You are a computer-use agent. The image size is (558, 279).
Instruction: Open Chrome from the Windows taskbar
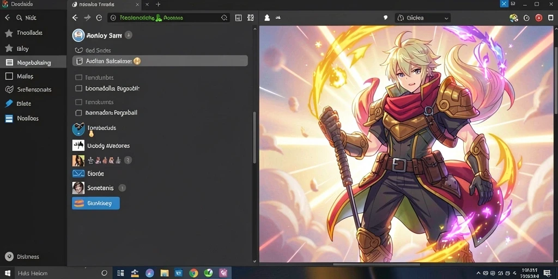[193, 273]
